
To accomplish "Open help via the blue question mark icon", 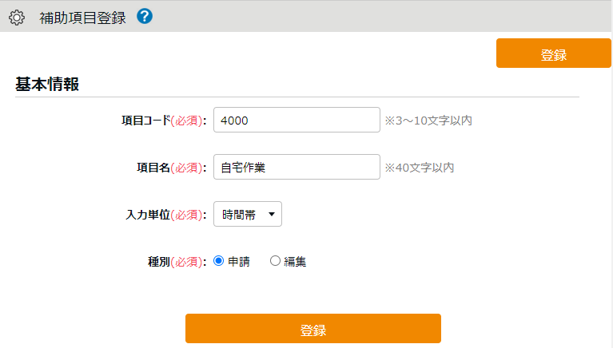I will 145,17.
